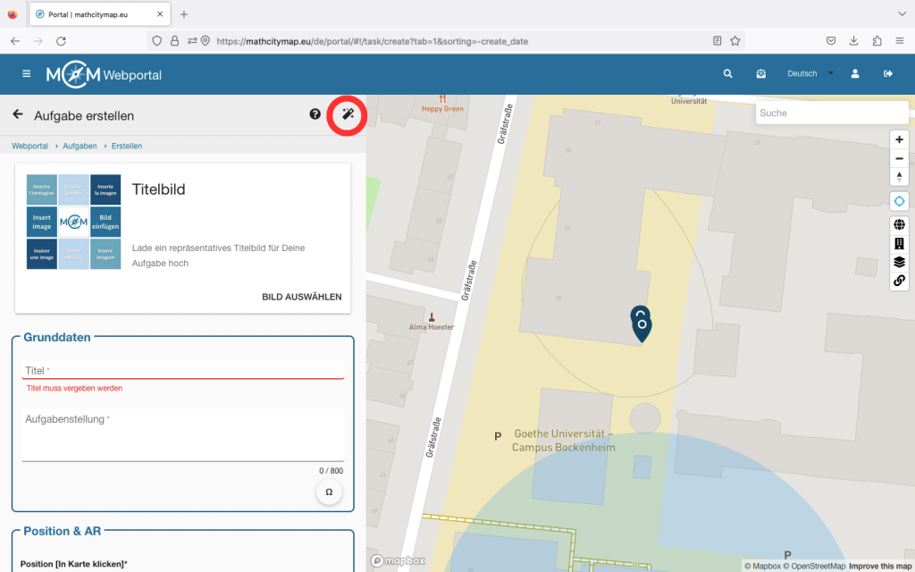
Task: Zoom out on the map
Action: coord(899,158)
